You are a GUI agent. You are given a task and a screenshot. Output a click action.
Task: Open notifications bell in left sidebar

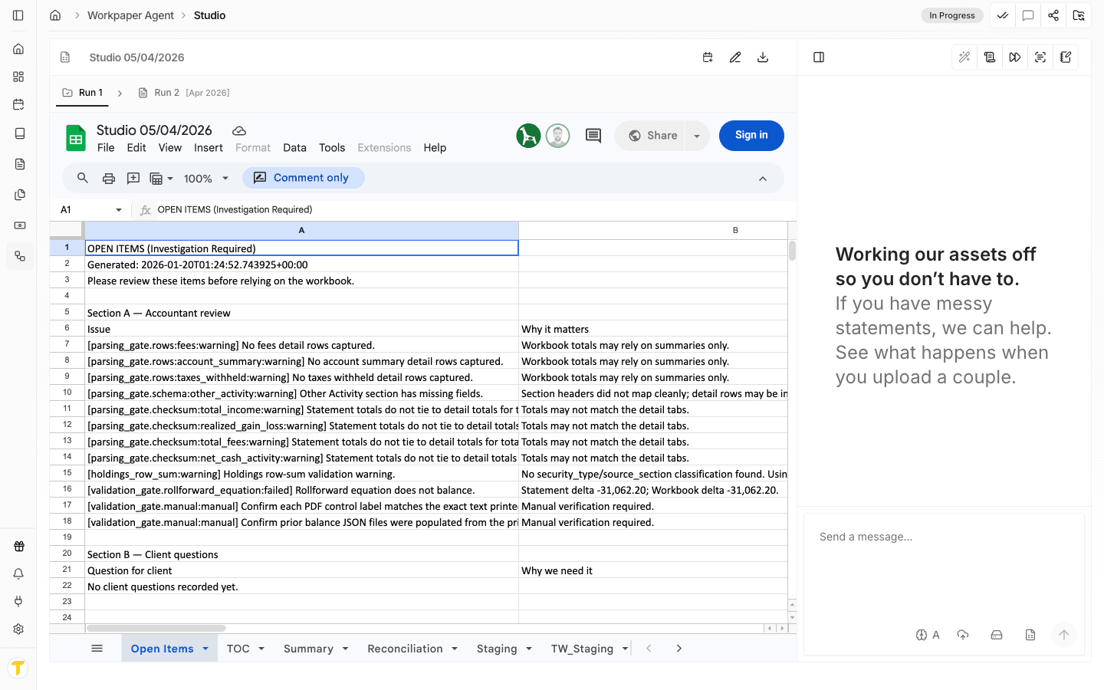pyautogui.click(x=18, y=574)
